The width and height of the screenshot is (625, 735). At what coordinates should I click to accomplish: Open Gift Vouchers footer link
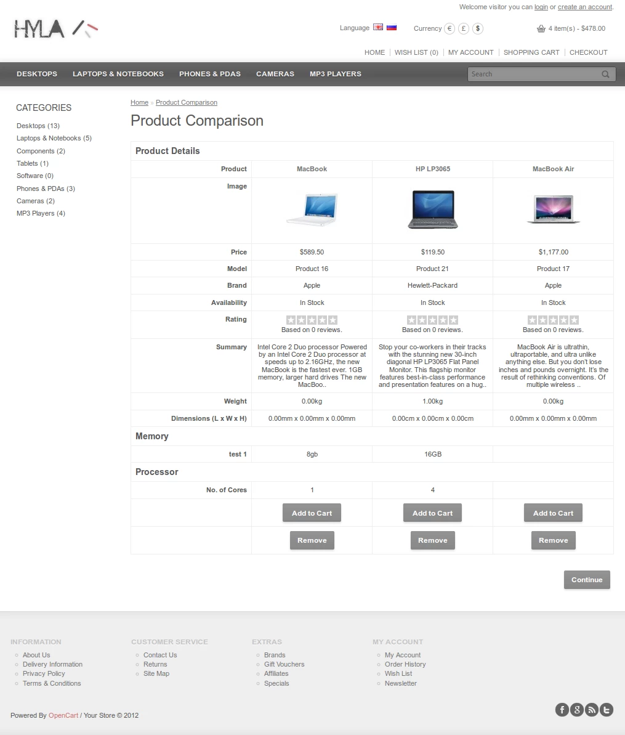(284, 664)
